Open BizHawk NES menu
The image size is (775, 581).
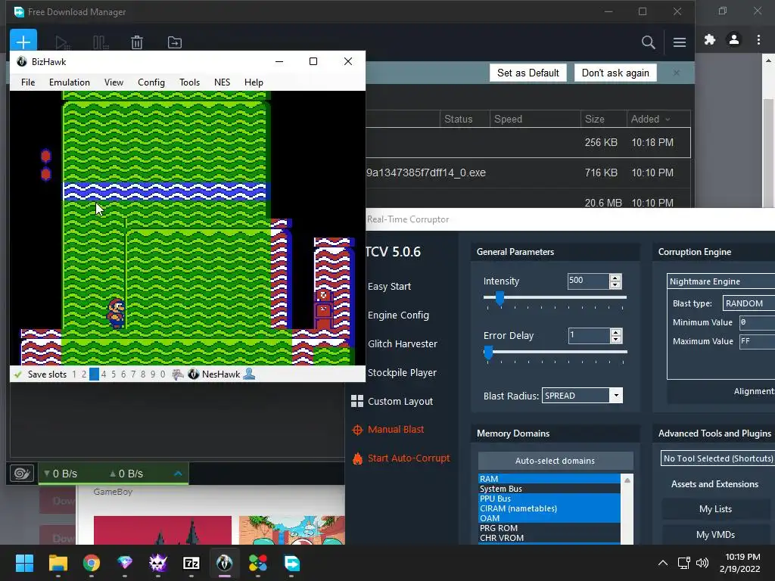tap(222, 82)
